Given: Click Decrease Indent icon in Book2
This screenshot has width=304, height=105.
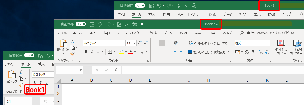Looking at the screenshot, I should tap(176, 52).
